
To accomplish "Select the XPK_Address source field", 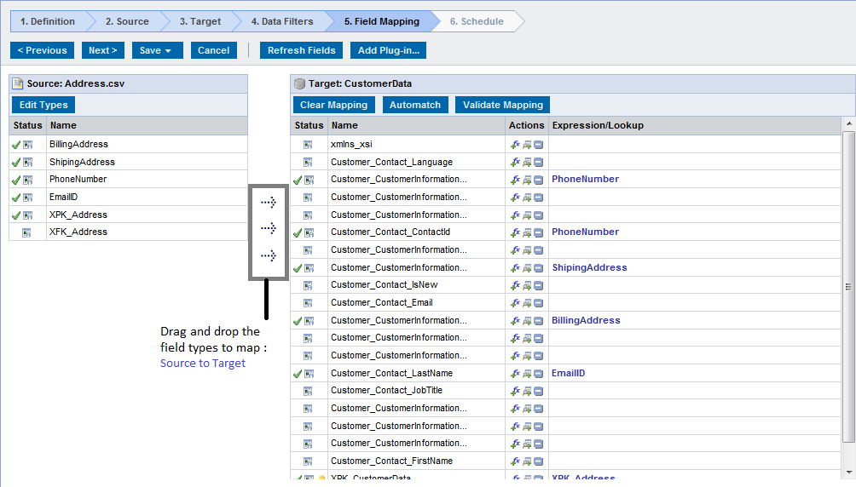I will pyautogui.click(x=78, y=215).
